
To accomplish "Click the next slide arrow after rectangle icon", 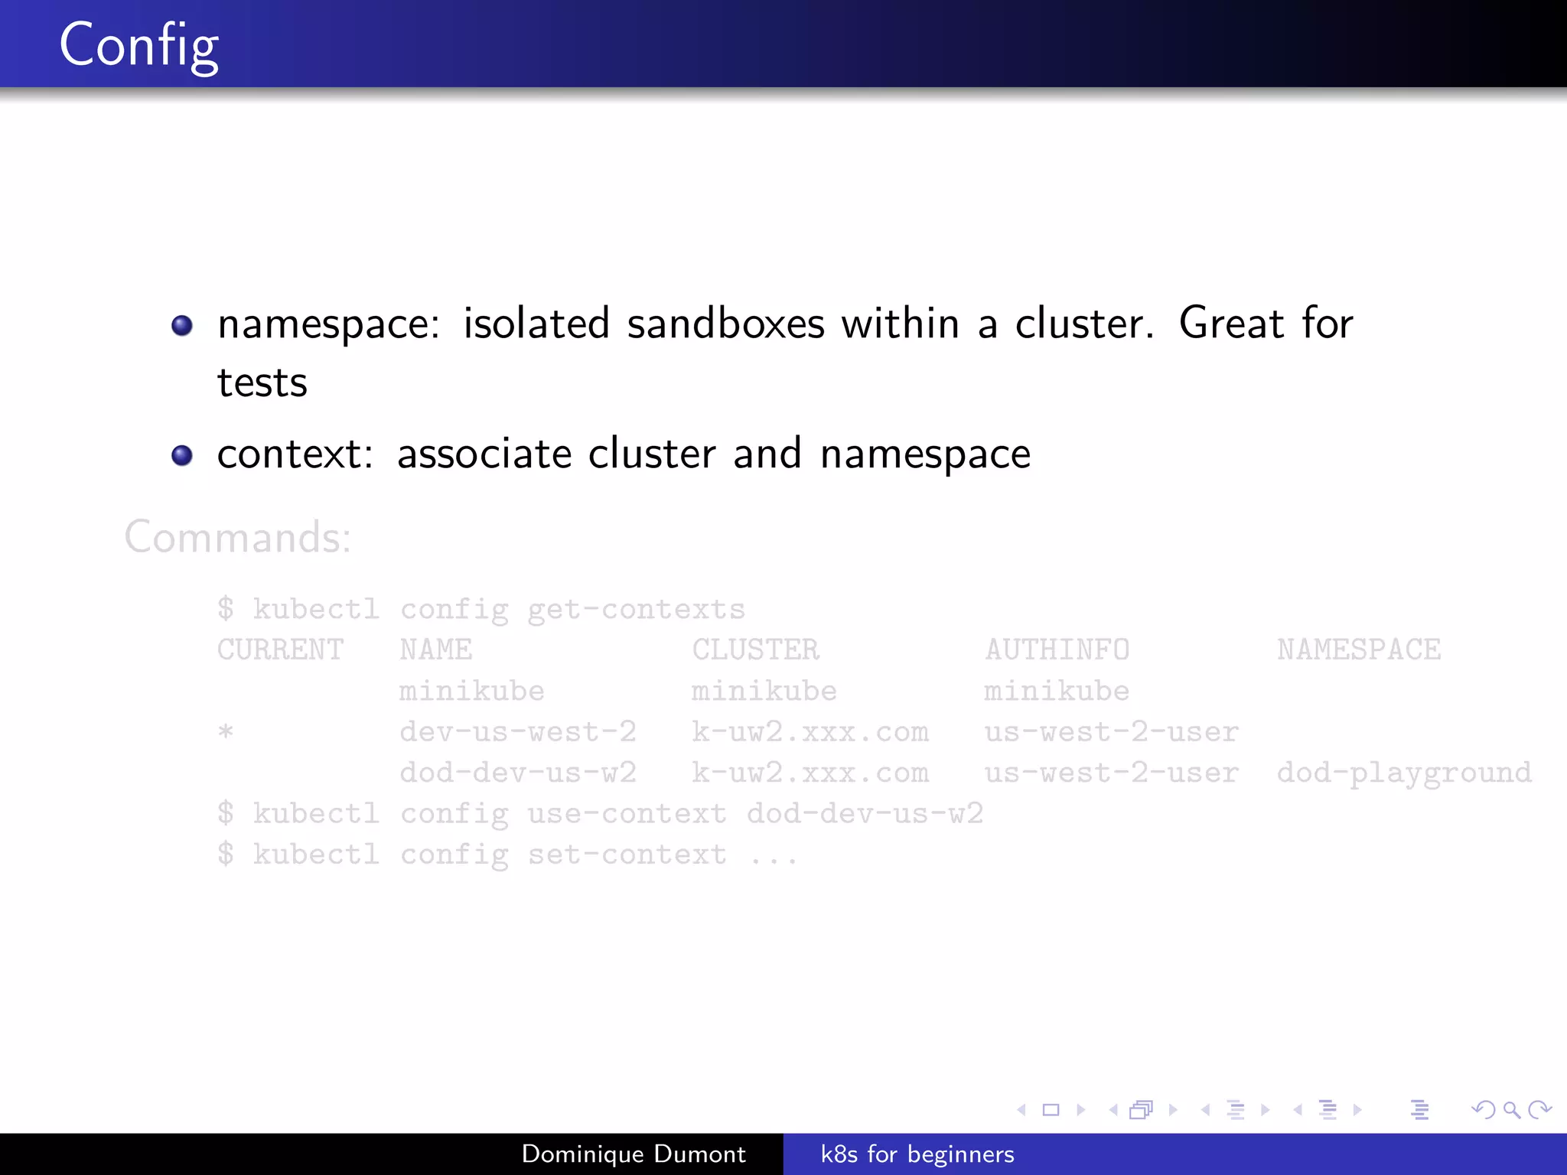I will click(1080, 1110).
